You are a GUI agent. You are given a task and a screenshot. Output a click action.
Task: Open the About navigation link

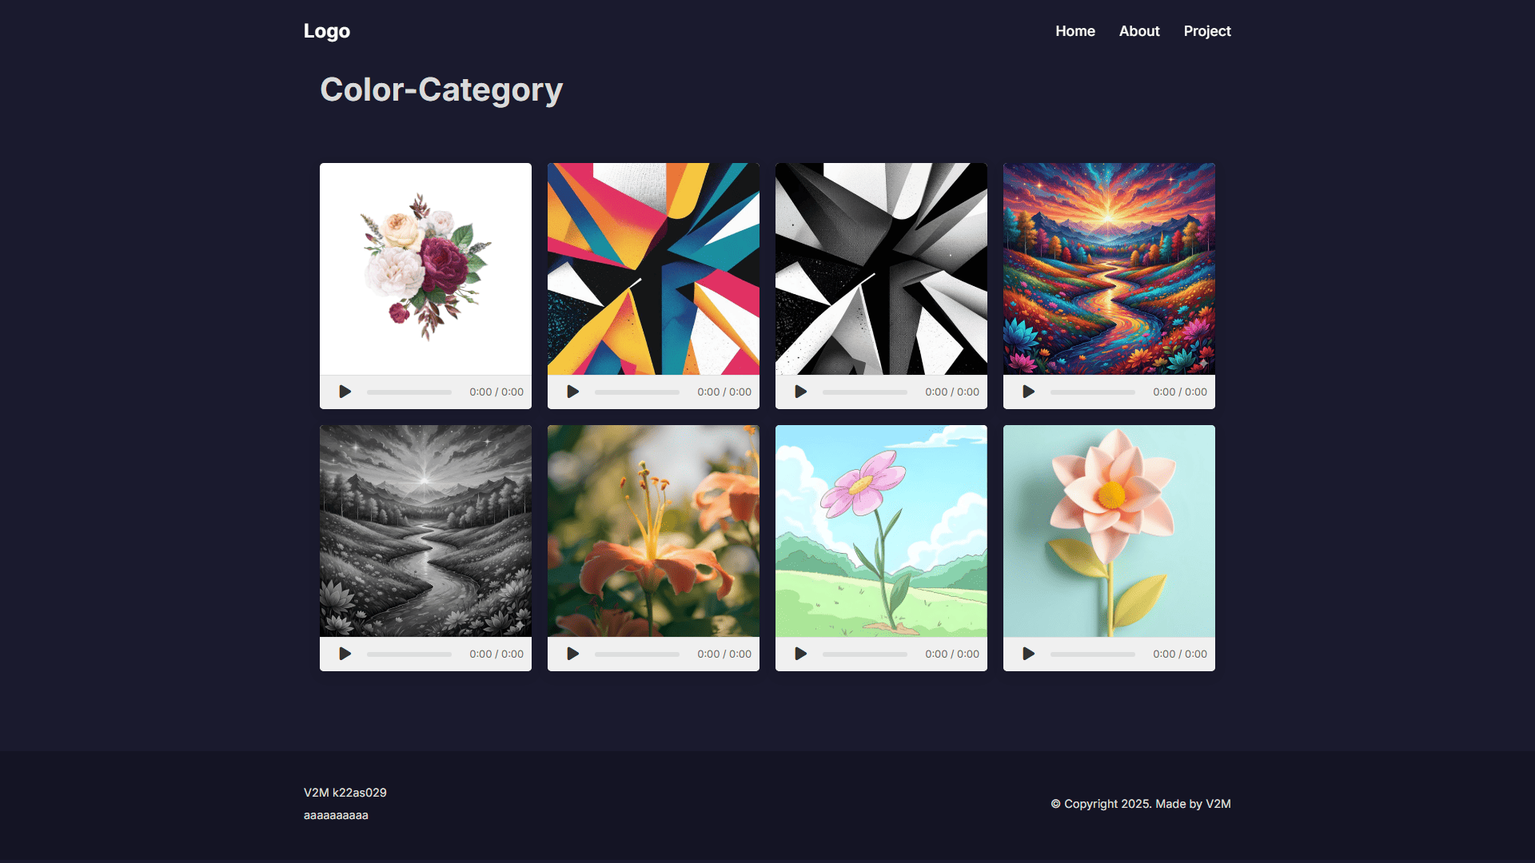coord(1139,31)
